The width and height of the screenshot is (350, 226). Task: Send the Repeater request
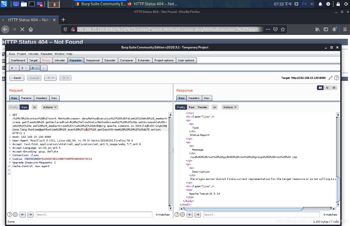(x=17, y=78)
